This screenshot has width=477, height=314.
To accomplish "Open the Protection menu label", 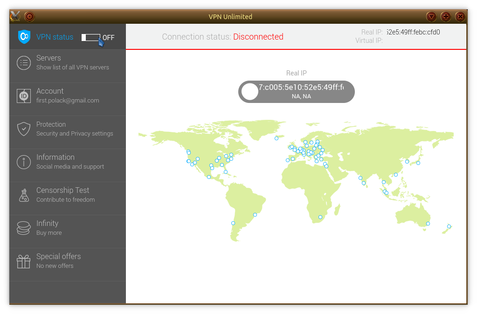I will pyautogui.click(x=51, y=124).
